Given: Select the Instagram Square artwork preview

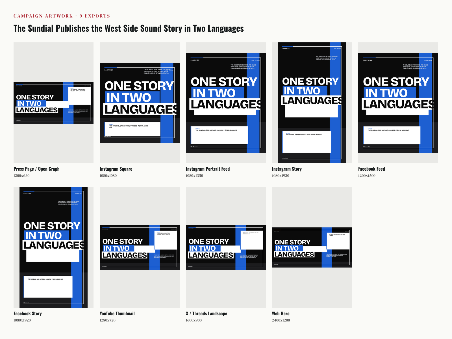Looking at the screenshot, I should pos(140,103).
